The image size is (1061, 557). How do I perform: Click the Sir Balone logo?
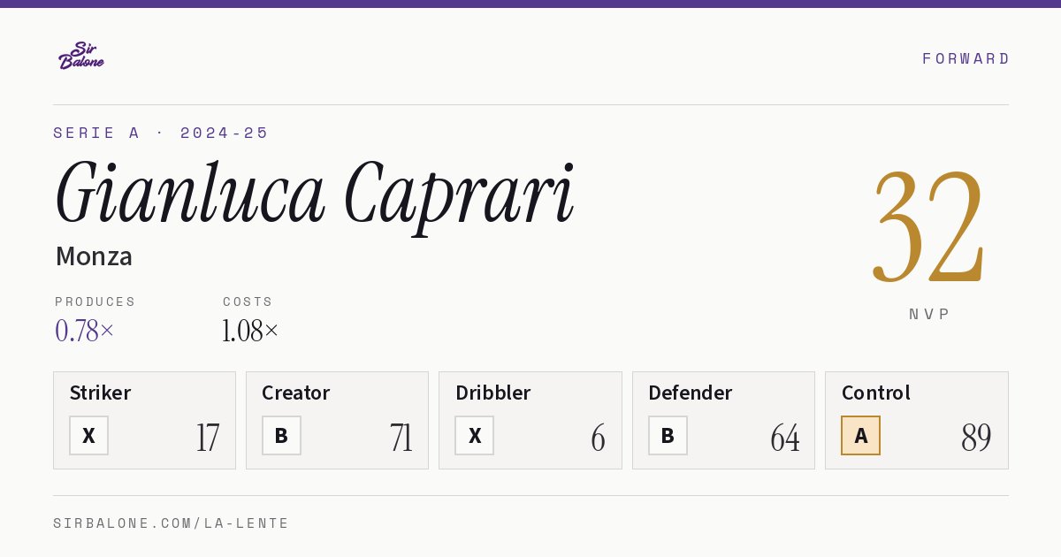point(81,56)
